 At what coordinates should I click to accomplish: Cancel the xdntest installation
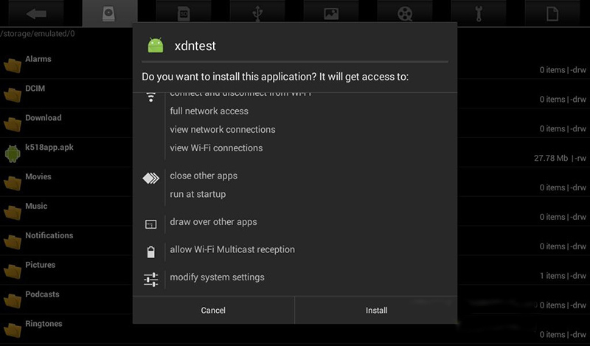pos(213,311)
